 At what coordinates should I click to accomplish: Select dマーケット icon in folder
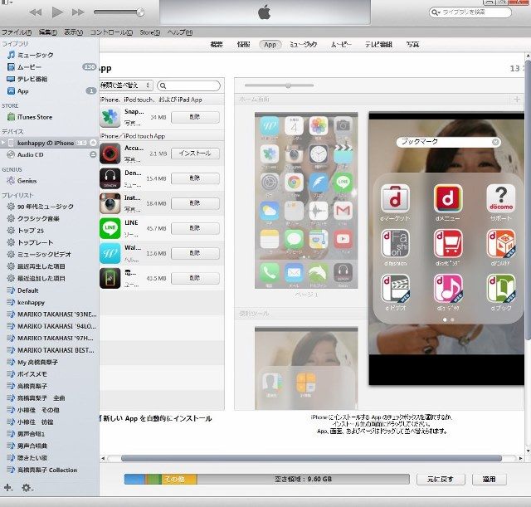pyautogui.click(x=395, y=198)
